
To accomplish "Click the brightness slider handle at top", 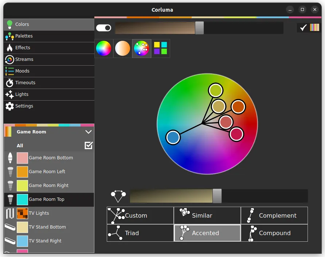I will point(199,28).
